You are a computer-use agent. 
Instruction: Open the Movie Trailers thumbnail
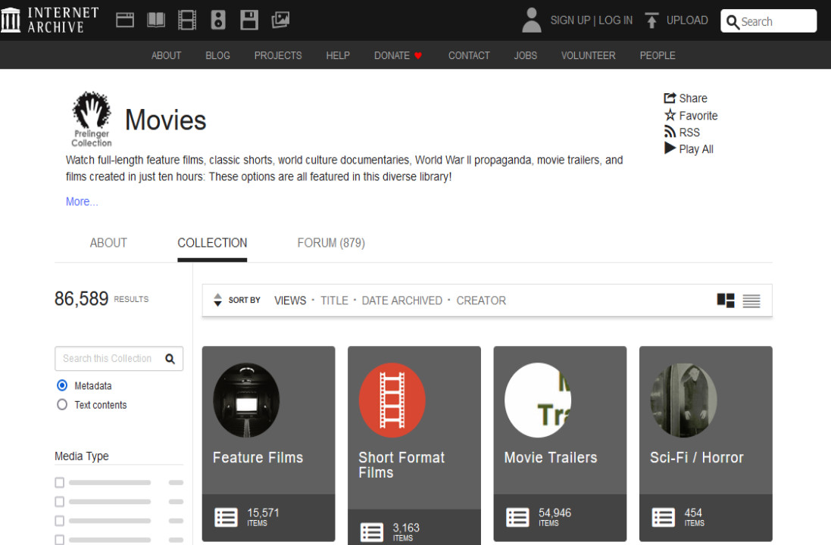tap(538, 400)
